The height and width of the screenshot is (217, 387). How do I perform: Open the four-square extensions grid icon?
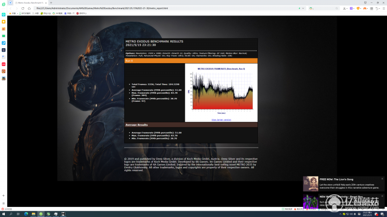pyautogui.click(x=372, y=8)
